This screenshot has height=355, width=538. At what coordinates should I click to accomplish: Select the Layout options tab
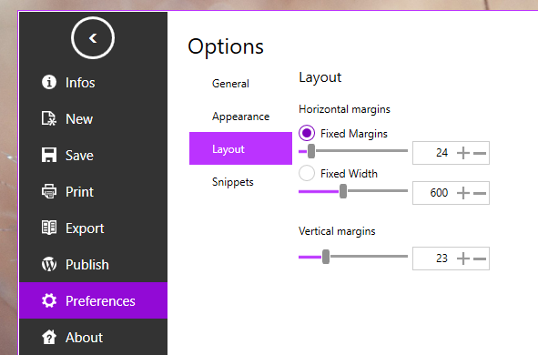click(240, 148)
